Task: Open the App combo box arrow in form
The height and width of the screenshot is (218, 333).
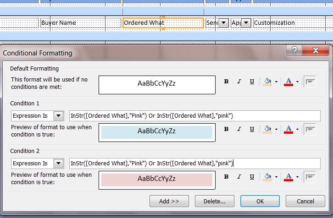Action: tap(246, 23)
